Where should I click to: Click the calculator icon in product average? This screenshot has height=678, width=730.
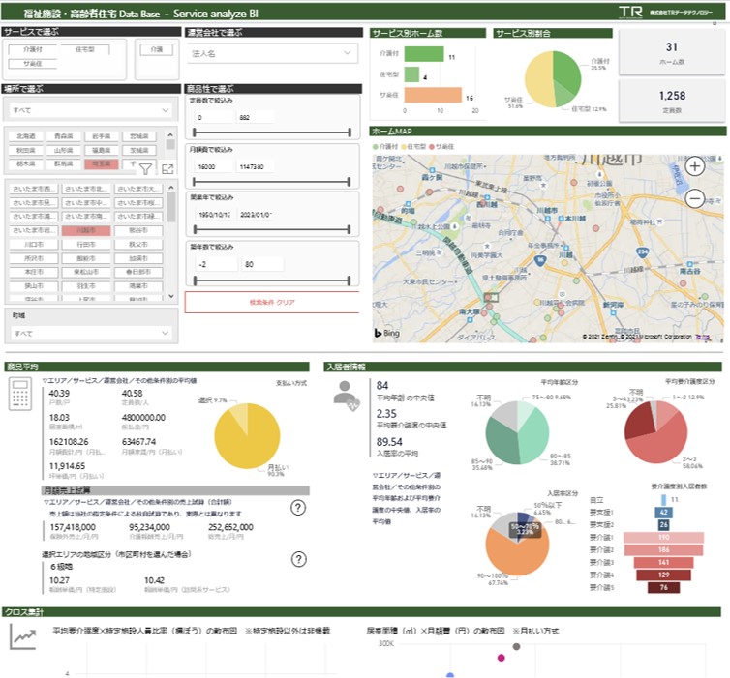pos(20,394)
